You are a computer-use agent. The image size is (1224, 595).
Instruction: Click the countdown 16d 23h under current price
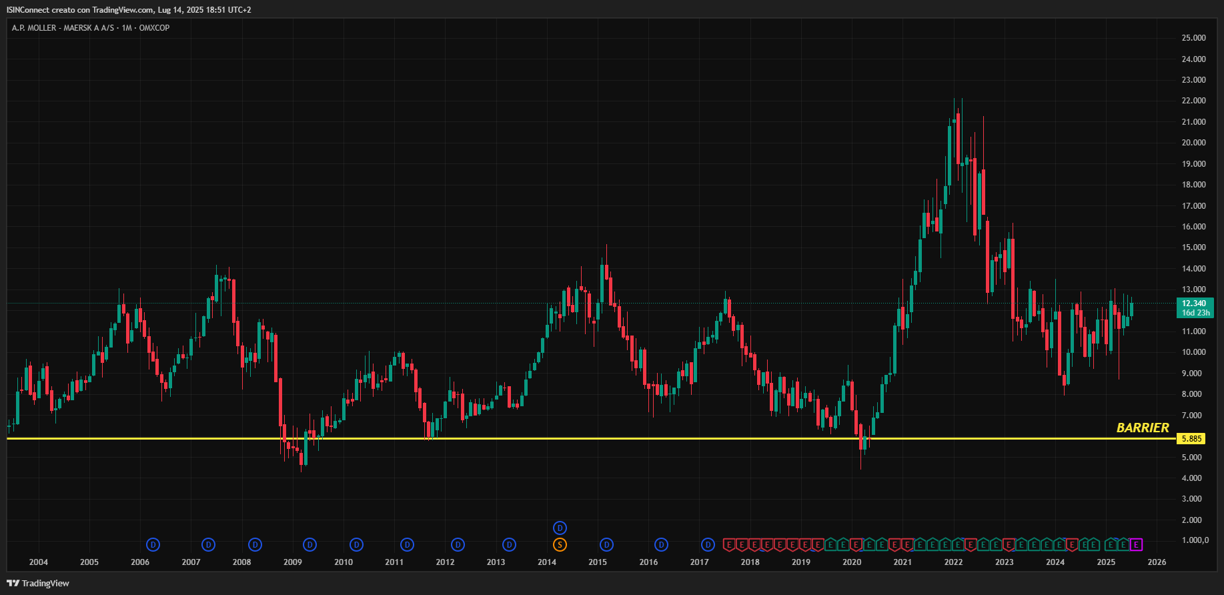tap(1195, 313)
